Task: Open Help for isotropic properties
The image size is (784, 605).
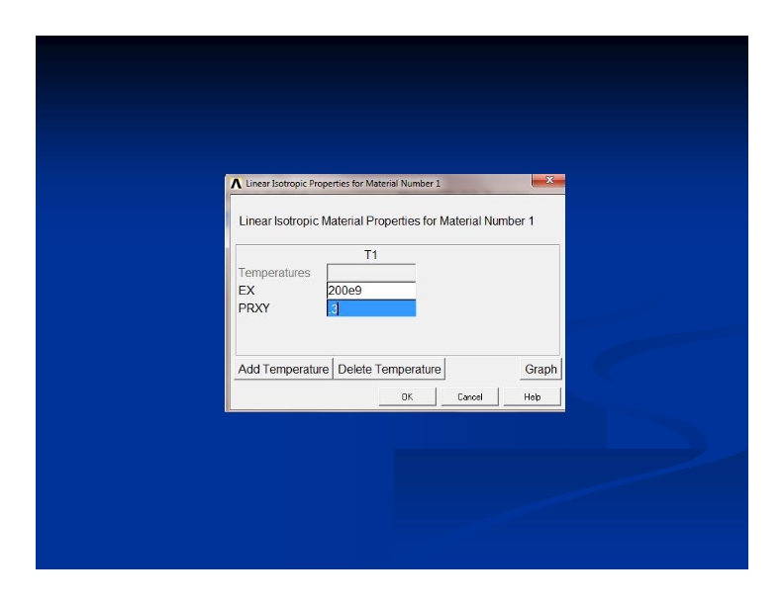Action: pos(532,396)
